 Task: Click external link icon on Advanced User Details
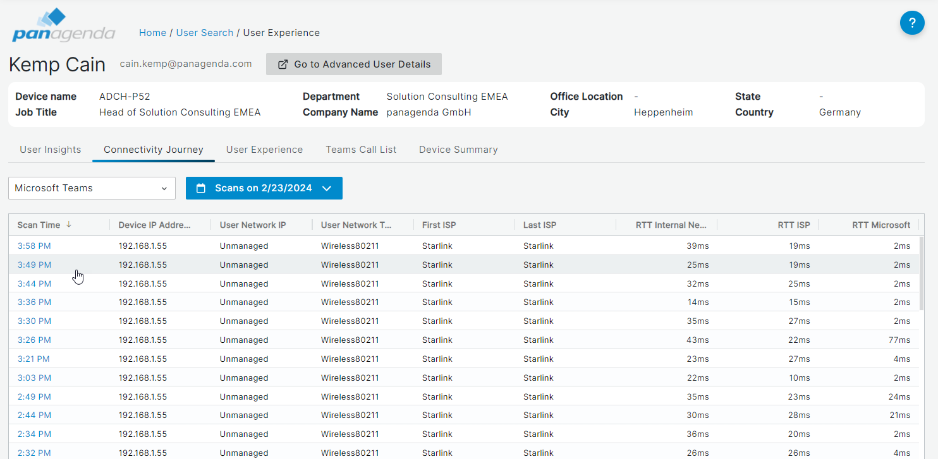283,64
